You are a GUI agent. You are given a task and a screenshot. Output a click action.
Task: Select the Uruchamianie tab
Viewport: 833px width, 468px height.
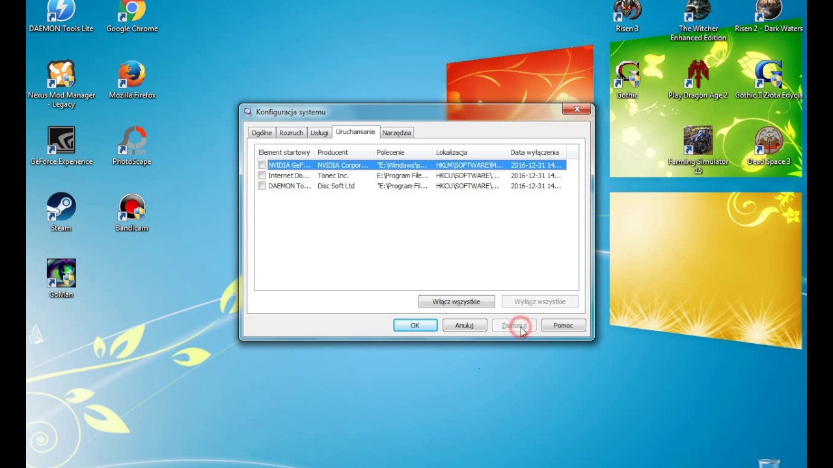355,132
